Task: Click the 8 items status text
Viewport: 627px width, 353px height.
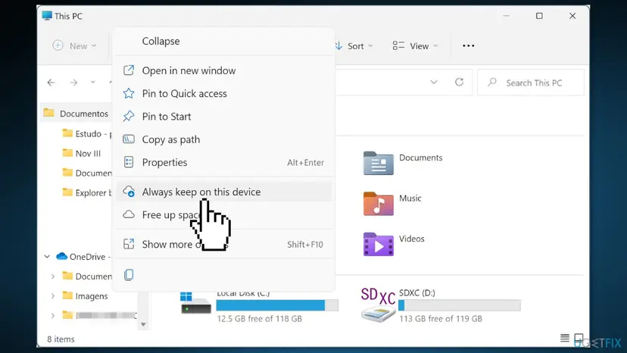Action: coord(61,339)
